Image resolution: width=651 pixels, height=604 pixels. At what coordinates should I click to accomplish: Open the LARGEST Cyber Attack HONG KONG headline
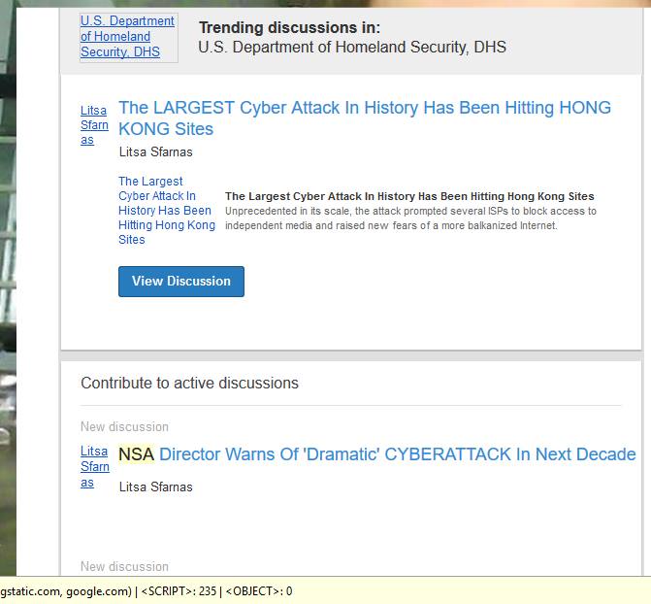[364, 118]
